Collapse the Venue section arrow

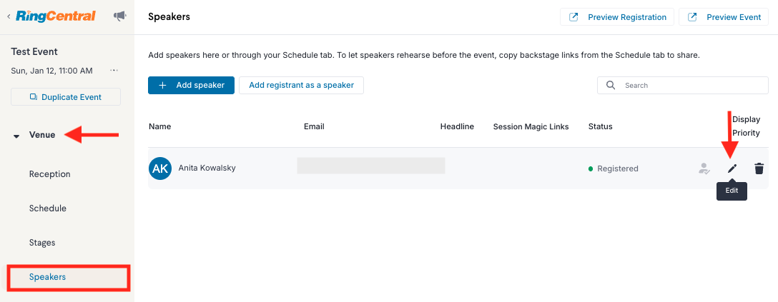point(16,136)
